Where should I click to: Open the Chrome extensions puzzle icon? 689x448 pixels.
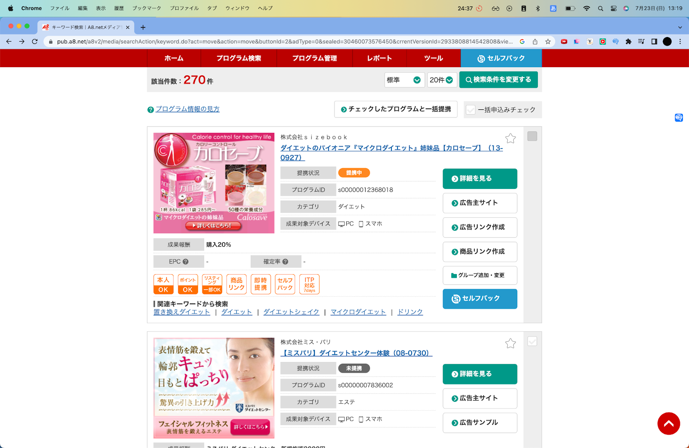[628, 42]
